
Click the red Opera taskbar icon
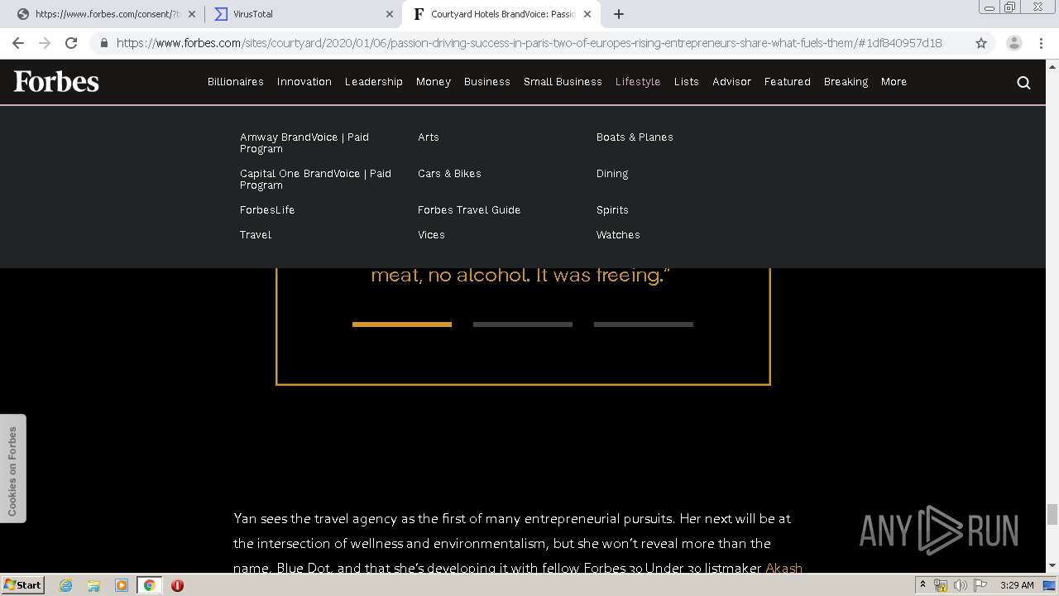pyautogui.click(x=177, y=585)
